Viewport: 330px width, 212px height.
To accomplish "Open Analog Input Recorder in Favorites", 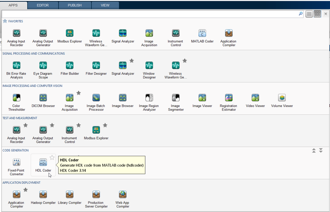I will (x=16, y=38).
